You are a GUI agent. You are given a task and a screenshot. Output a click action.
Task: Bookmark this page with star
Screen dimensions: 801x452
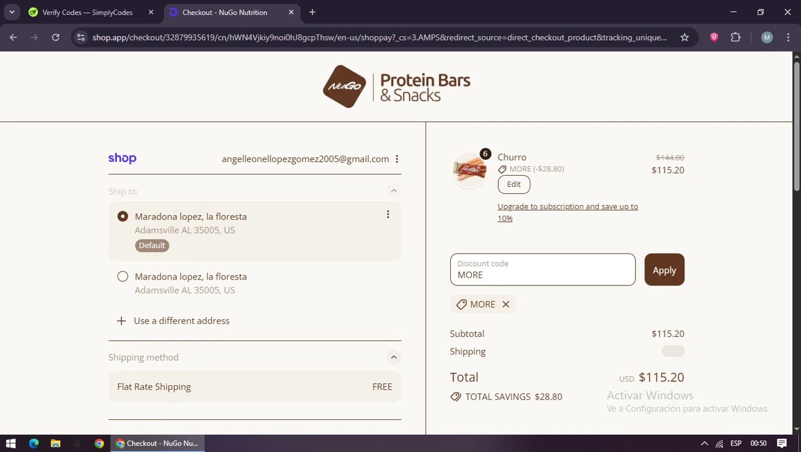(x=685, y=37)
